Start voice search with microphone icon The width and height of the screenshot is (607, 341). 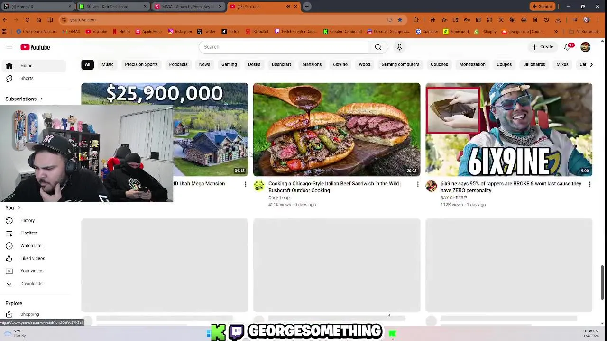pos(399,47)
